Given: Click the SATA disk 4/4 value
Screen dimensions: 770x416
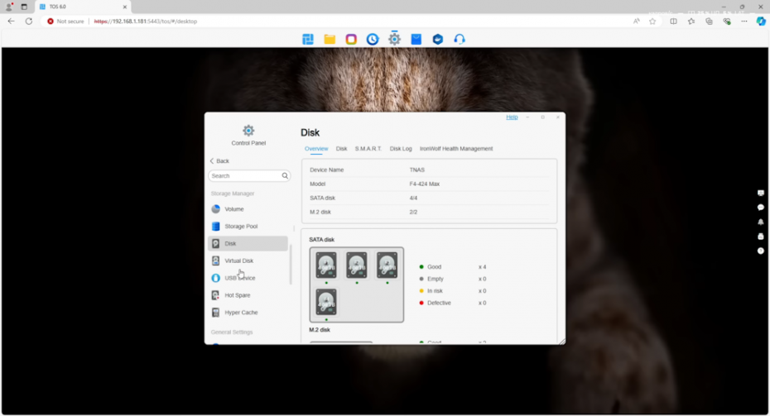Looking at the screenshot, I should (x=413, y=198).
